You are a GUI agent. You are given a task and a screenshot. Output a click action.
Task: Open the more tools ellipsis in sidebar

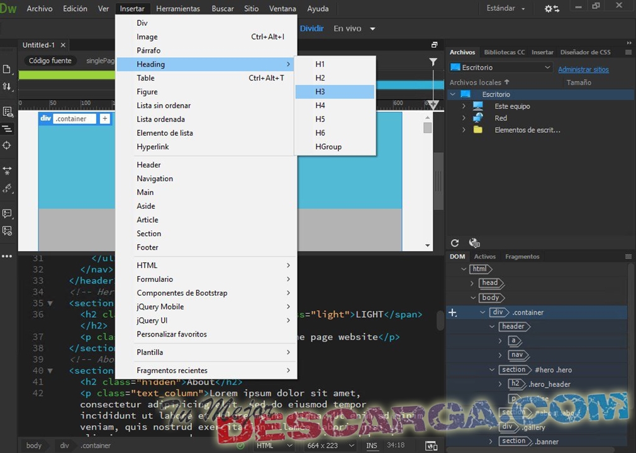7,256
